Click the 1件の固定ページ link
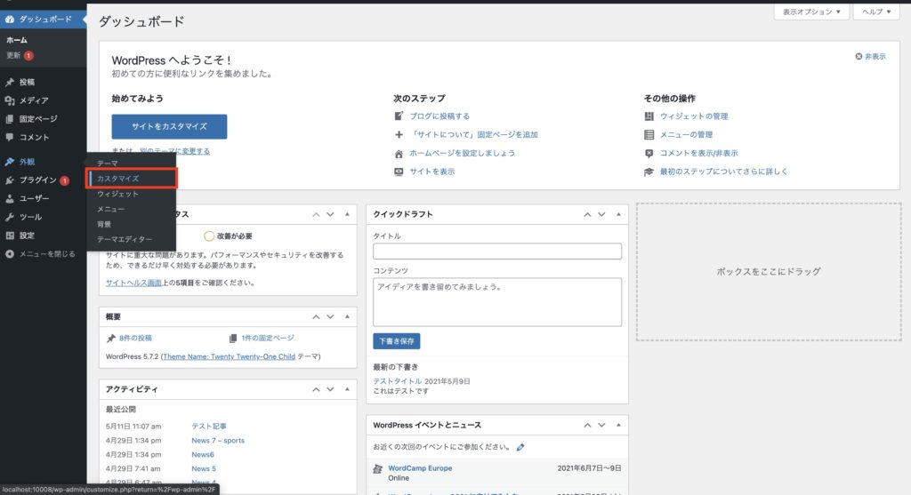This screenshot has height=495, width=911. [268, 338]
